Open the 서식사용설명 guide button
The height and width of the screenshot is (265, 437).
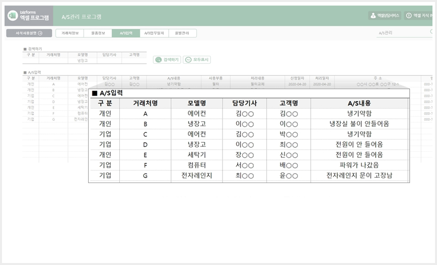point(29,33)
